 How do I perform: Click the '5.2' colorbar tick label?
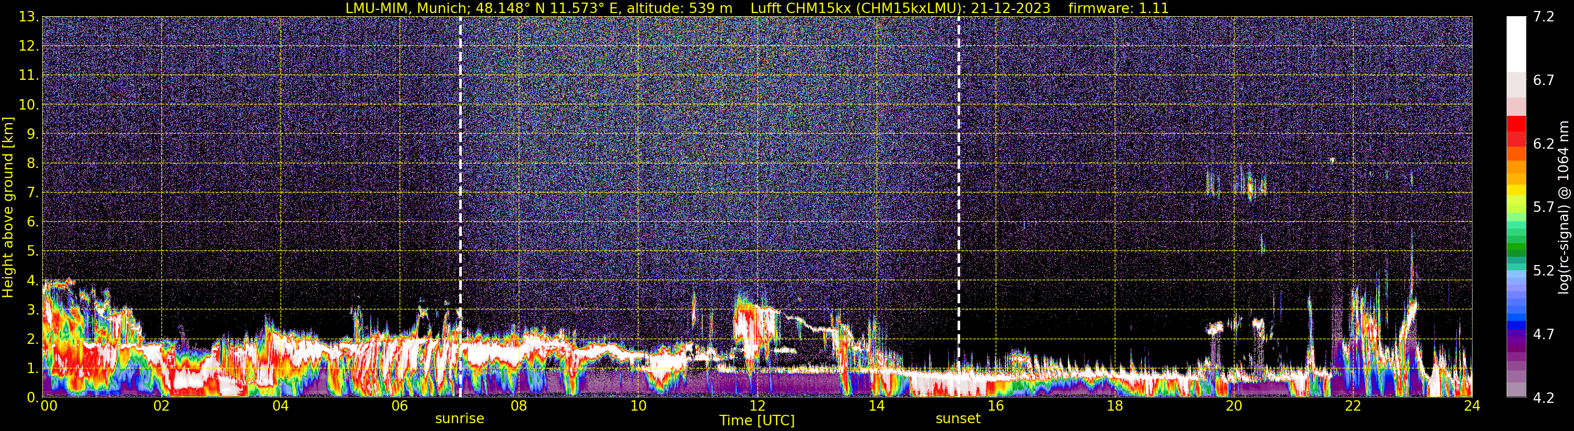[1544, 271]
